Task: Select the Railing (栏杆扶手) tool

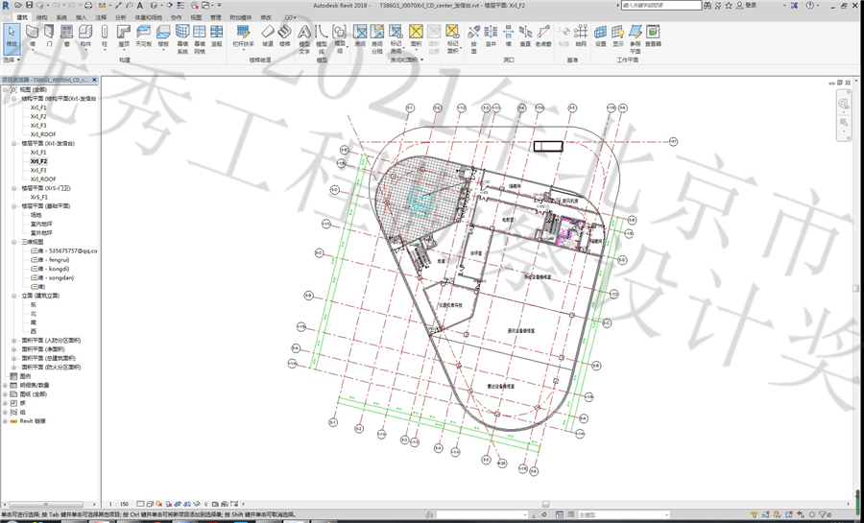Action: click(x=243, y=36)
